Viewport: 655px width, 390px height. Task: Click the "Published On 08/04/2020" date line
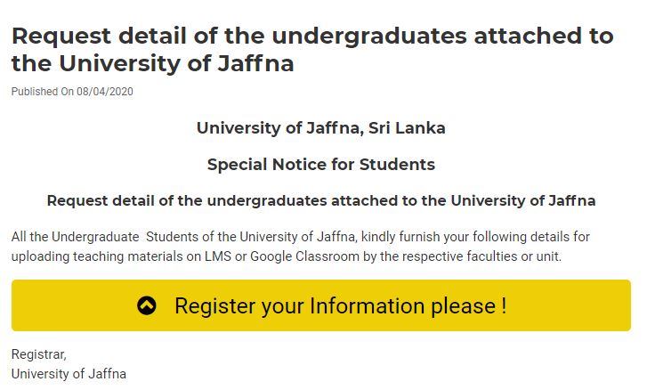(72, 92)
